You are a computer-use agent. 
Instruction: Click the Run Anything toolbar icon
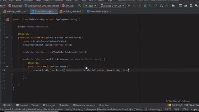pyautogui.click(x=180, y=6)
